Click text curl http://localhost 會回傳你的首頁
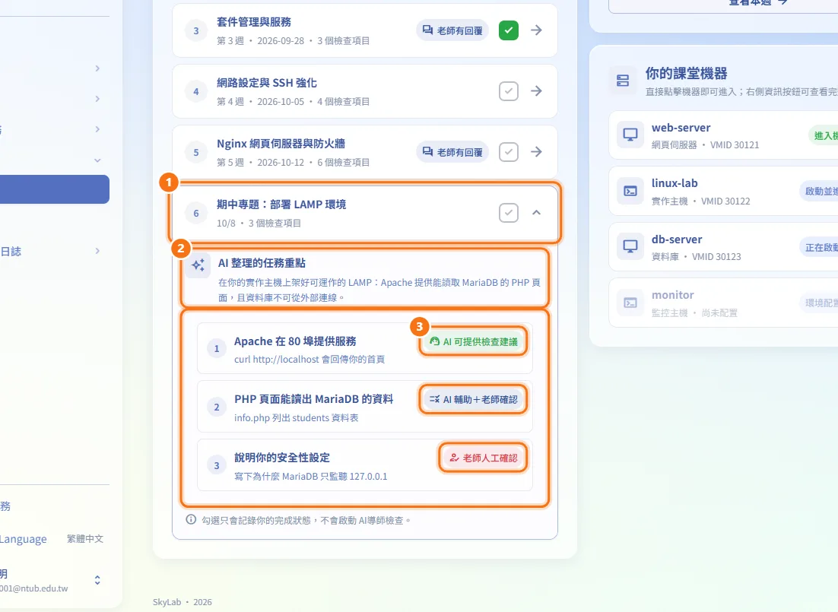838x612 pixels. pos(309,359)
